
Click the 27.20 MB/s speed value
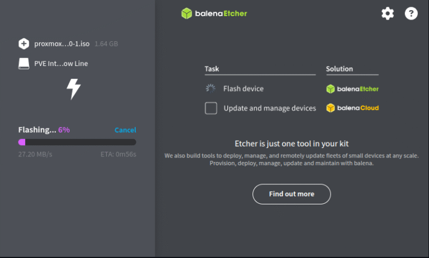pyautogui.click(x=35, y=154)
